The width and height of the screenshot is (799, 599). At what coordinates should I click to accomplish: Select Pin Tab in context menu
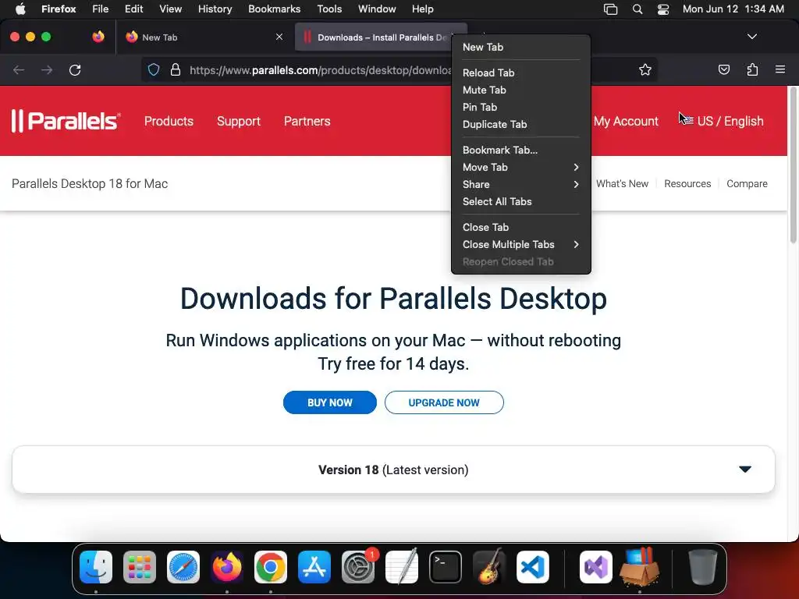tap(520, 108)
